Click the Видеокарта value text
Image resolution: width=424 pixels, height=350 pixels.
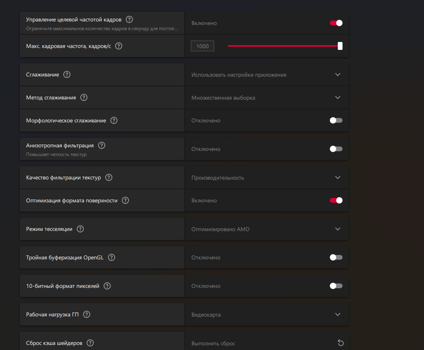click(206, 314)
